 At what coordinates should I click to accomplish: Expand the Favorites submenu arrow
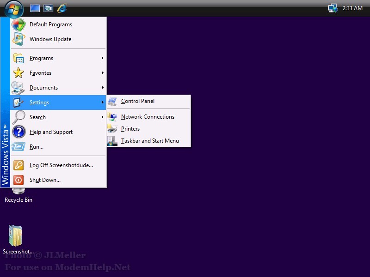coord(102,73)
